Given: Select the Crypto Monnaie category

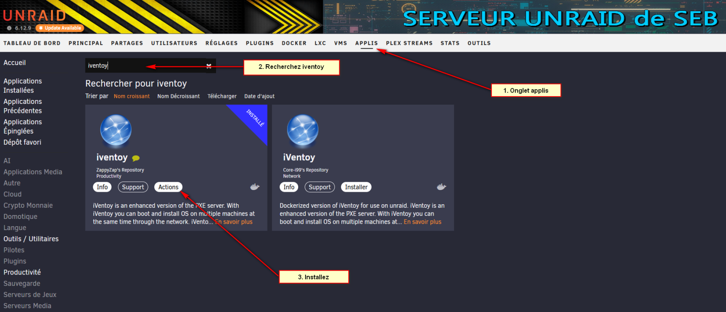Looking at the screenshot, I should [28, 206].
